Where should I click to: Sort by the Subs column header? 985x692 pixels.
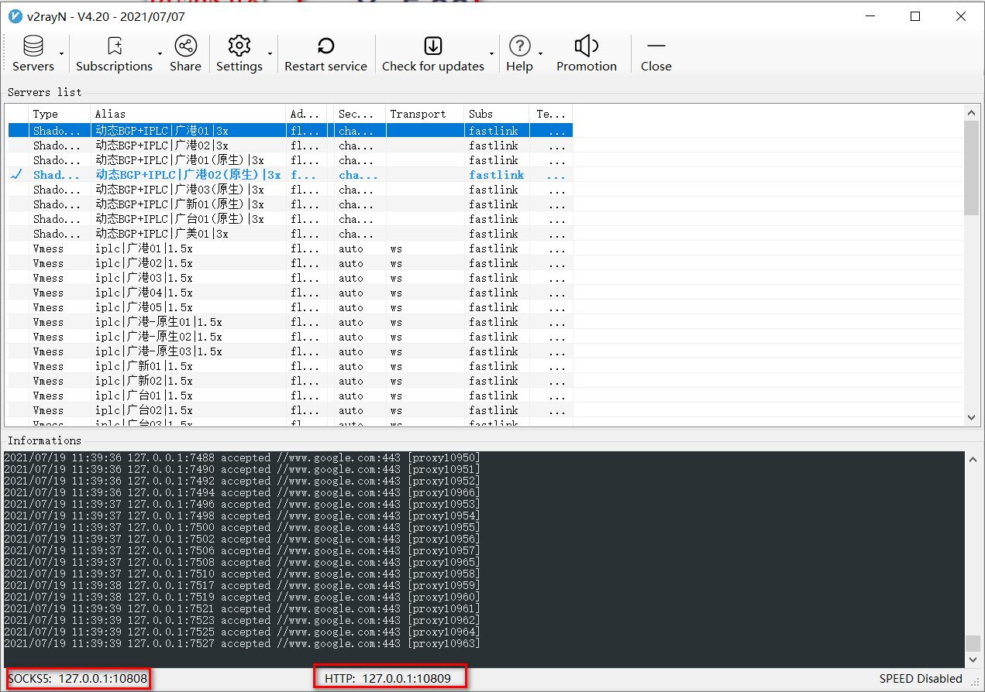pyautogui.click(x=495, y=114)
